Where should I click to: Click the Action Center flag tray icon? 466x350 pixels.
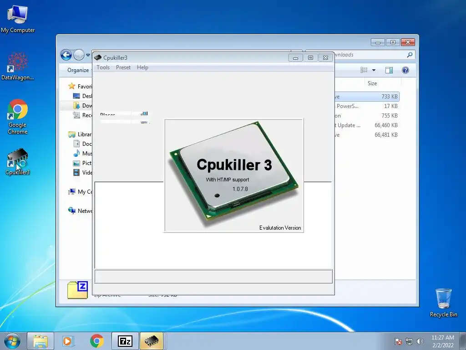398,341
